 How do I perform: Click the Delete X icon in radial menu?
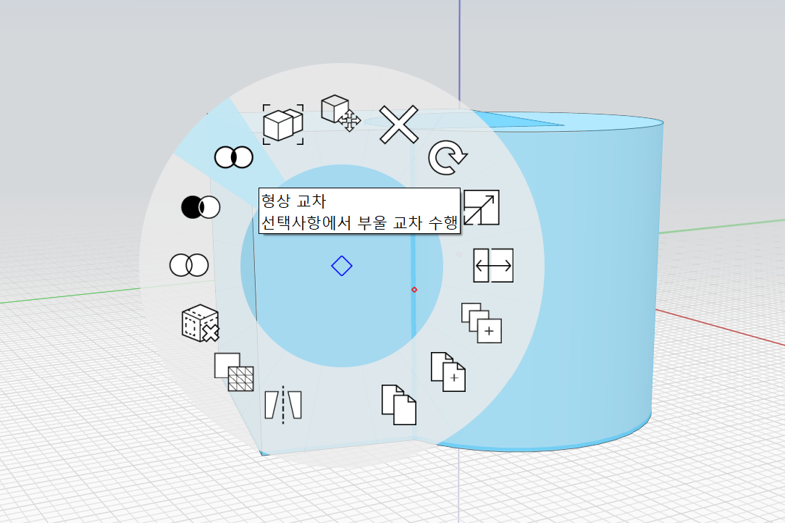coord(399,125)
